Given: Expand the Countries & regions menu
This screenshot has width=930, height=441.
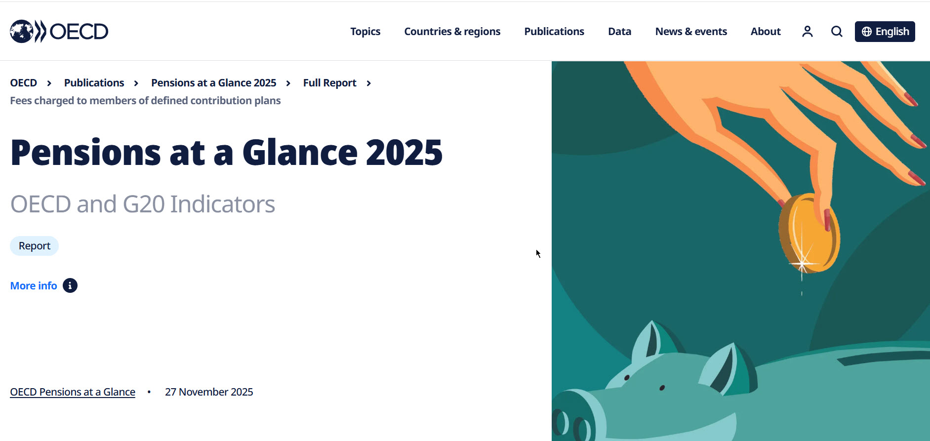Looking at the screenshot, I should (x=452, y=32).
